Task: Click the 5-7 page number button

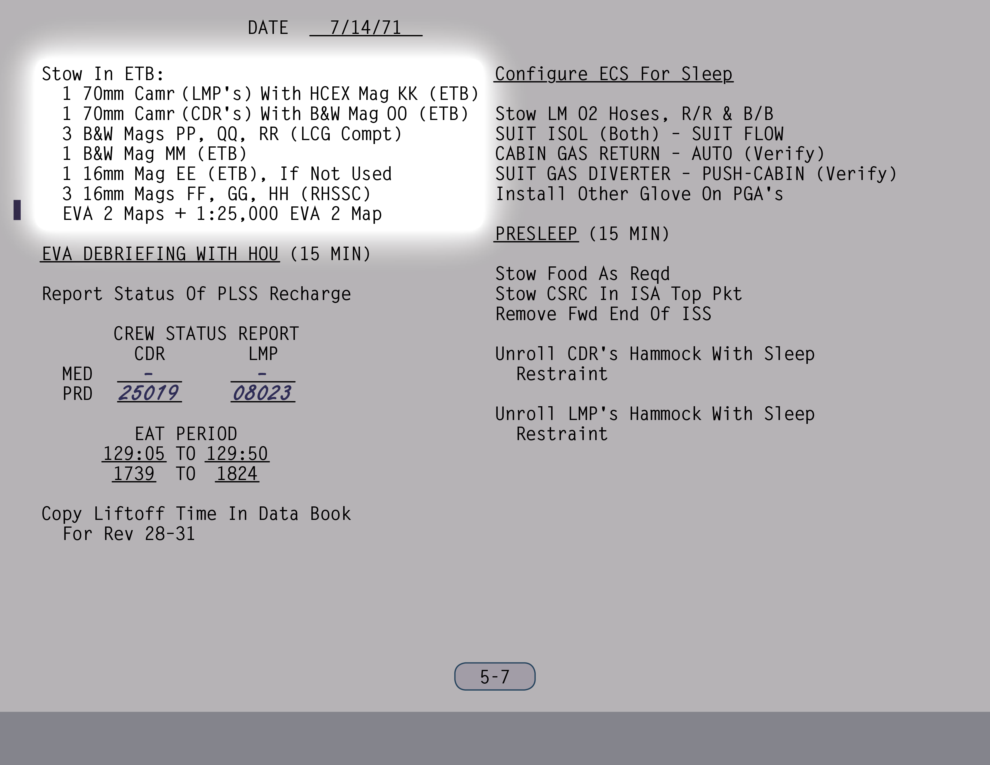Action: pyautogui.click(x=494, y=676)
